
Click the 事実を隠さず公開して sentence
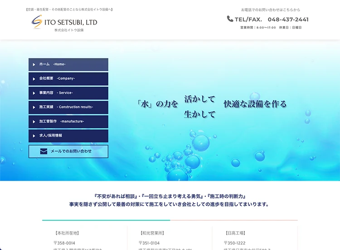point(169,204)
